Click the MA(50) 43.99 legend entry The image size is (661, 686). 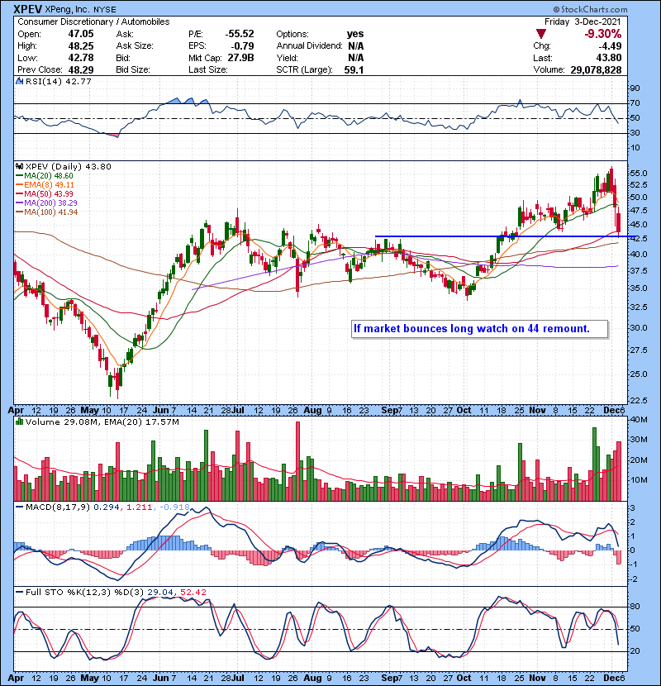[45, 193]
